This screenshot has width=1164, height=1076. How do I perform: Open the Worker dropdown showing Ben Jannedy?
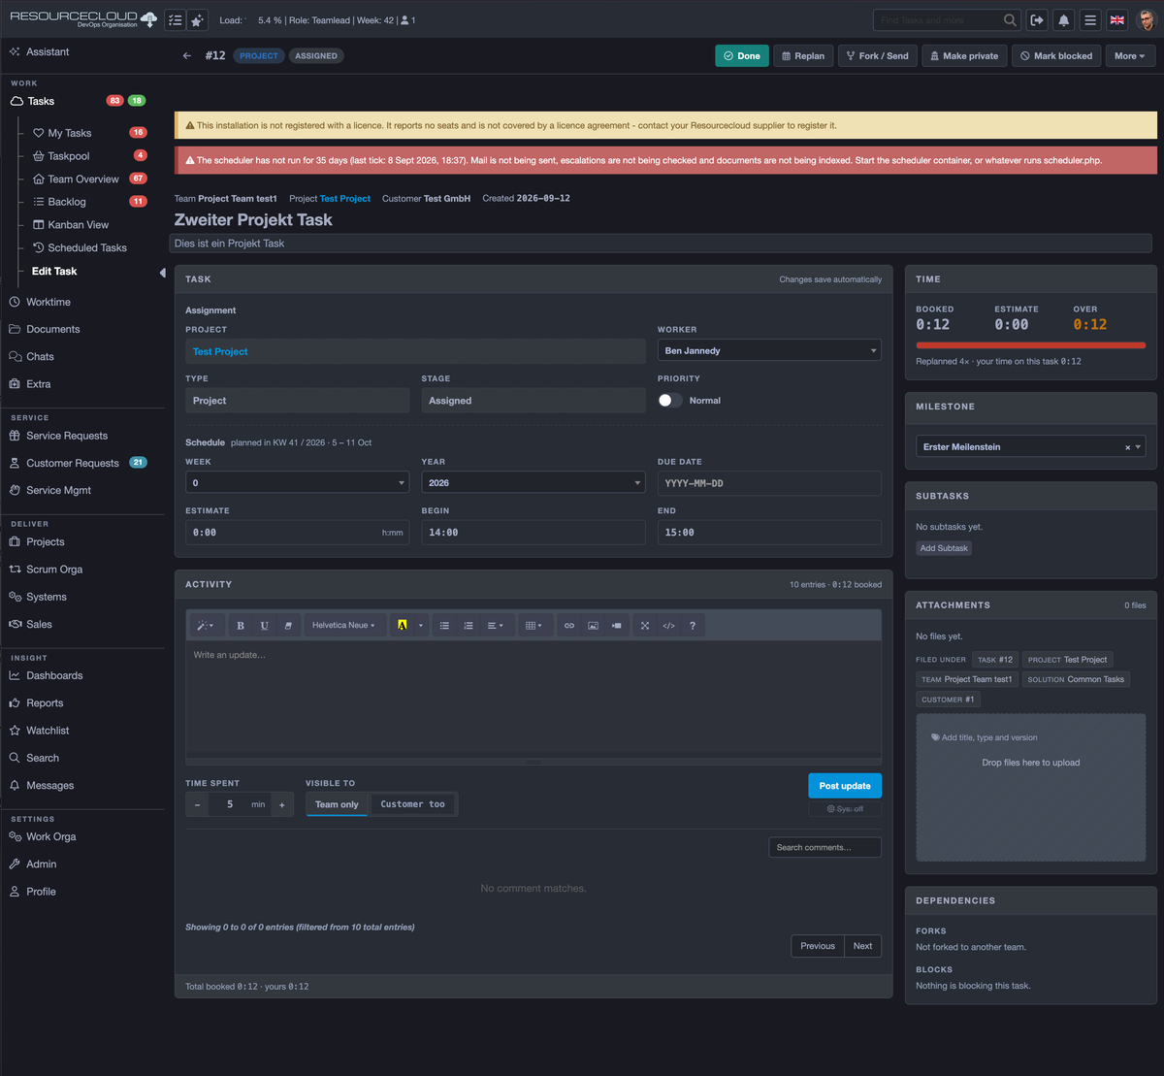click(x=769, y=350)
